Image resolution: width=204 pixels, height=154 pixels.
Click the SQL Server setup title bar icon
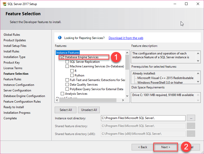click(x=5, y=4)
